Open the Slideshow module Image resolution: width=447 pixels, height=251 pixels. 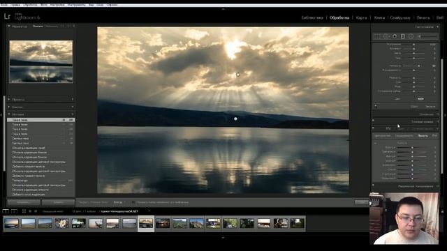pos(400,17)
